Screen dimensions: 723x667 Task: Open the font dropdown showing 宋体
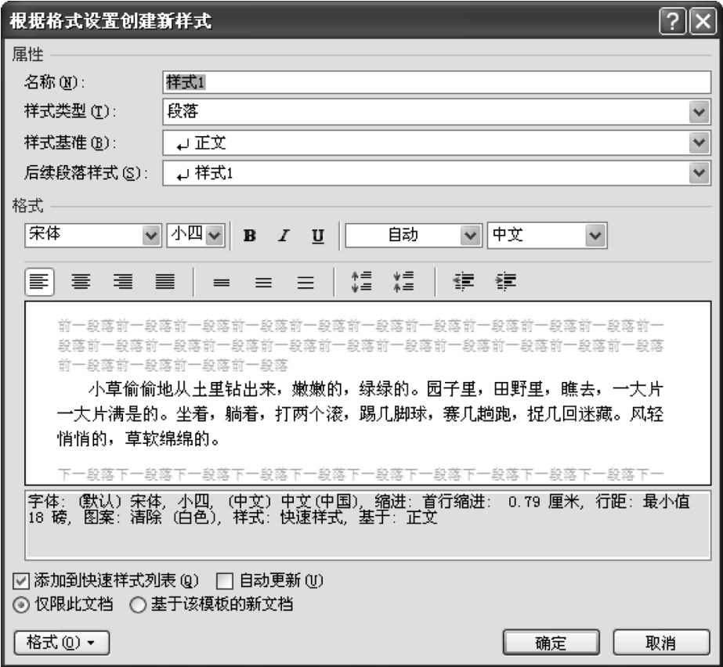click(93, 235)
